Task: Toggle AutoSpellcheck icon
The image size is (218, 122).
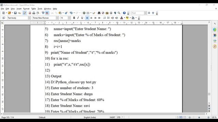Action: tap(47, 13)
